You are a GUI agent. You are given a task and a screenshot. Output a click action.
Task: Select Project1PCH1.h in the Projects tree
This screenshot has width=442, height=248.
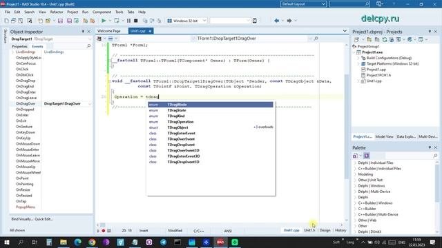(x=378, y=75)
